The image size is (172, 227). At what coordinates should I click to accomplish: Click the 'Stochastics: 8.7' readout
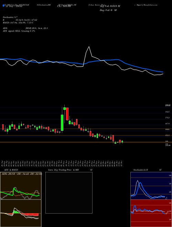10,17
